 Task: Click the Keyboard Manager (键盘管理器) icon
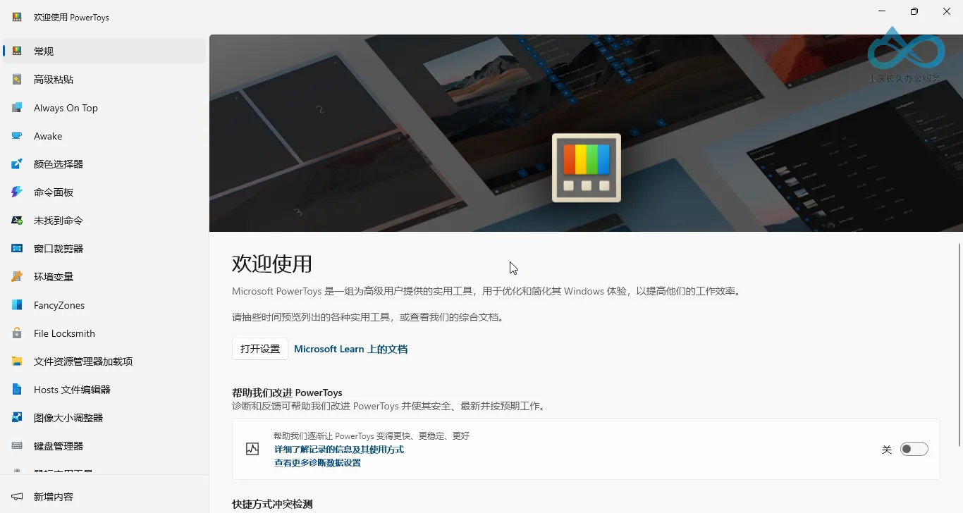coord(17,446)
